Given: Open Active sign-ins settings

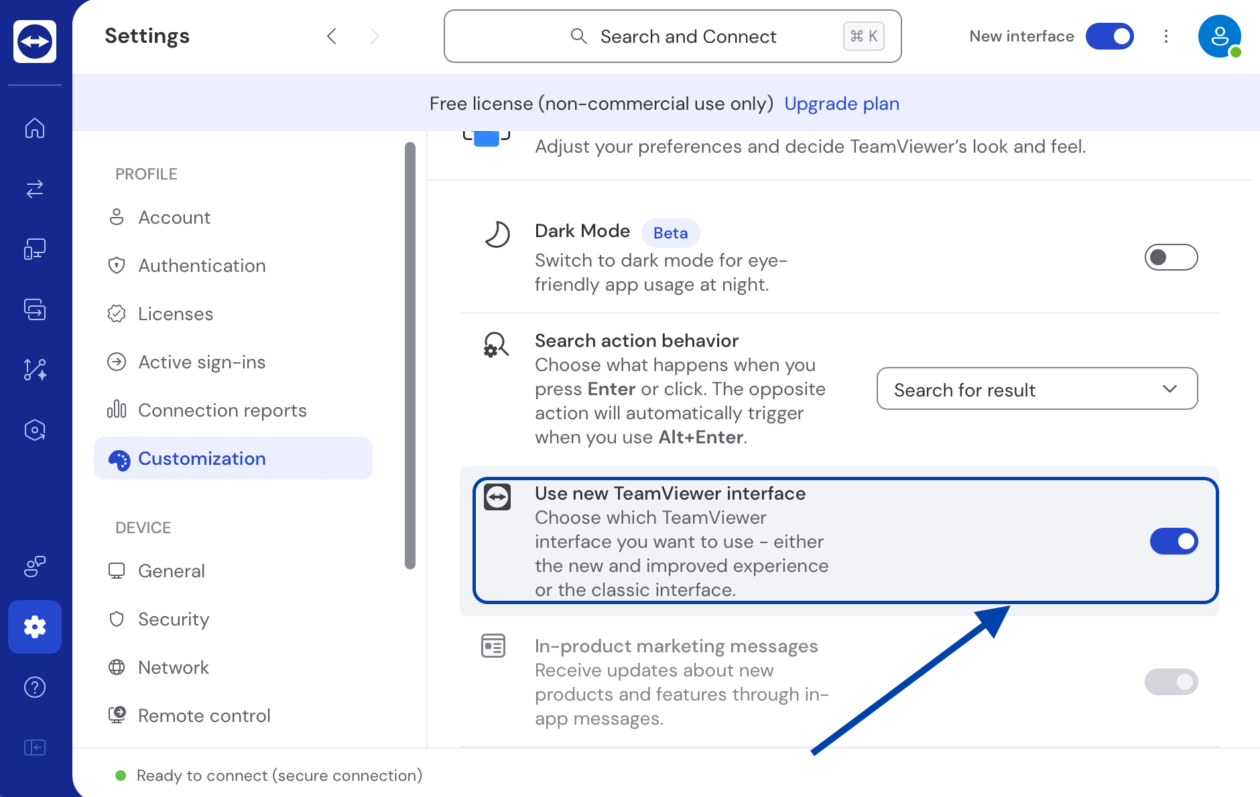Looking at the screenshot, I should pos(233,362).
